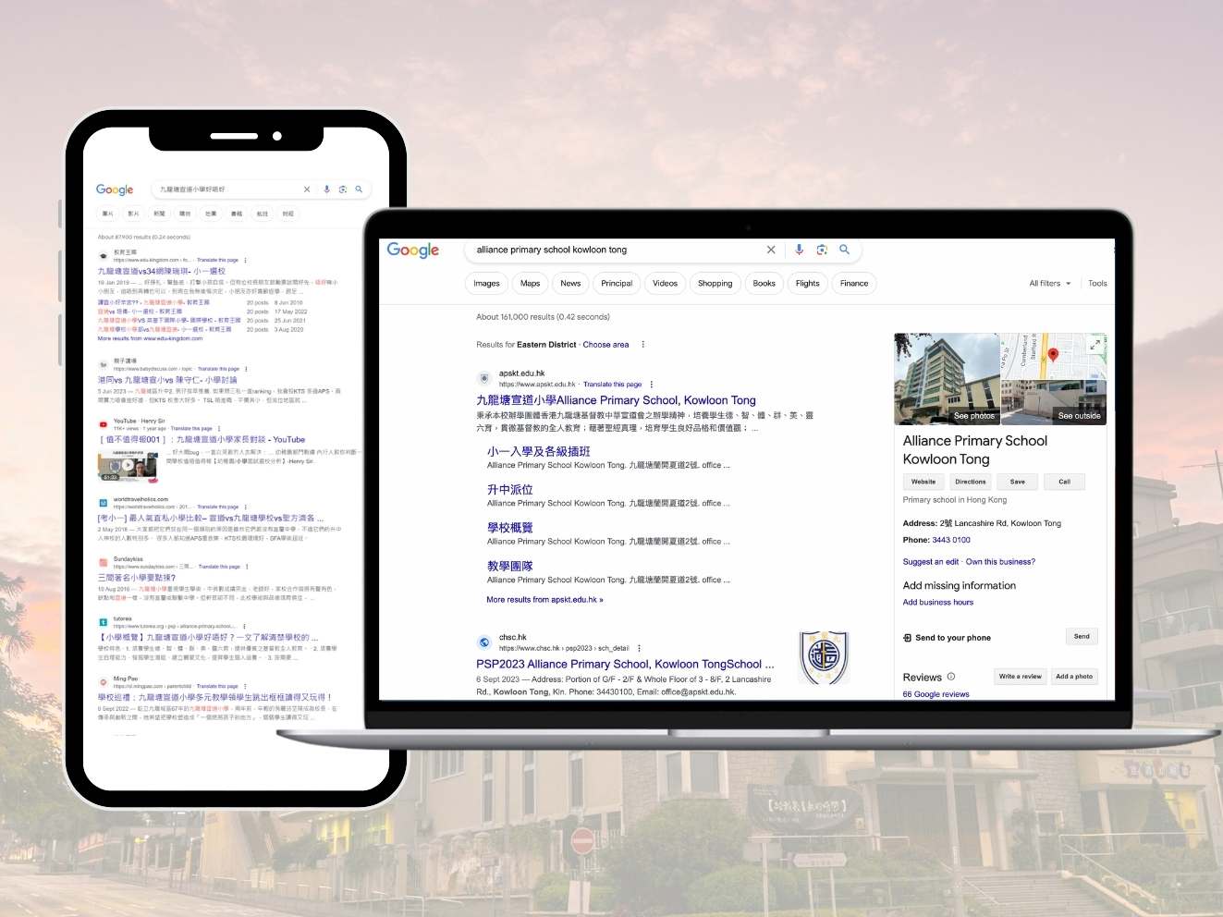Viewport: 1223px width, 917px height.
Task: Open three-dot menu of chsc.hk result
Action: 639,648
